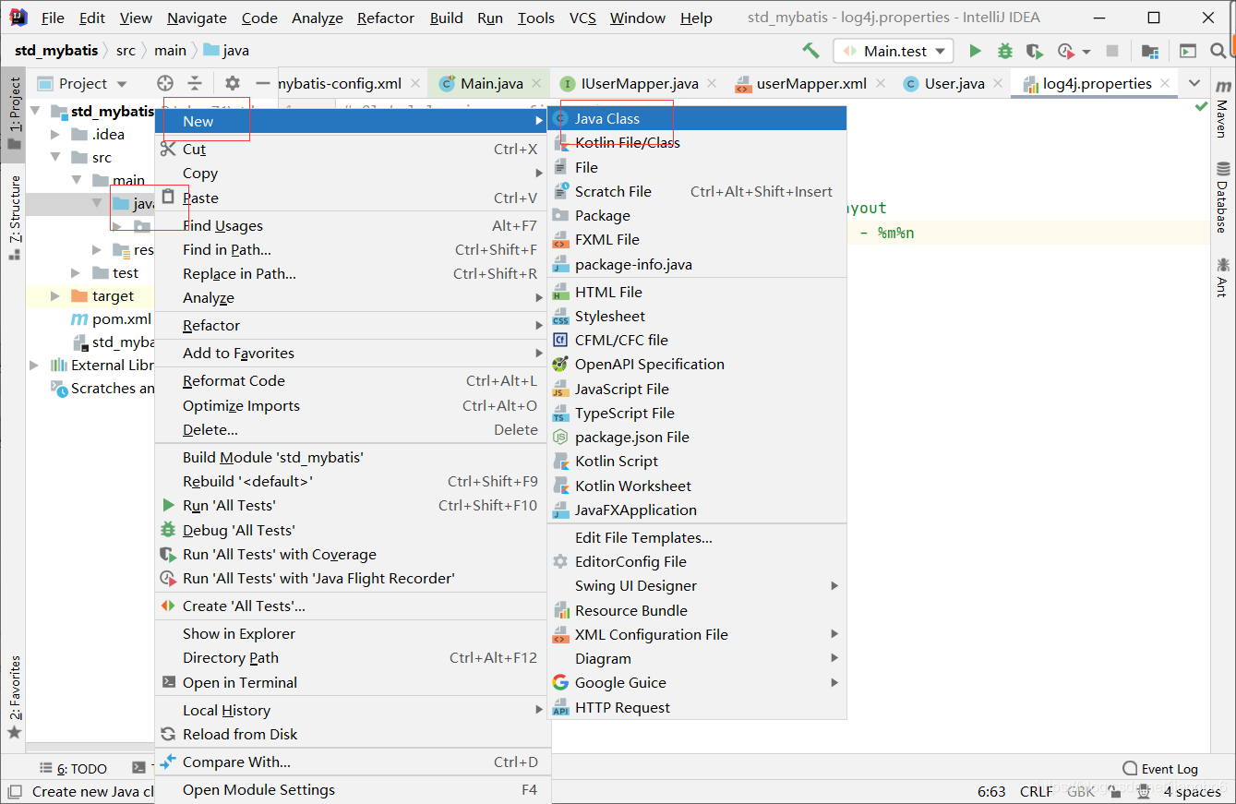
Task: Open the TODO tool window button
Action: coord(73,769)
